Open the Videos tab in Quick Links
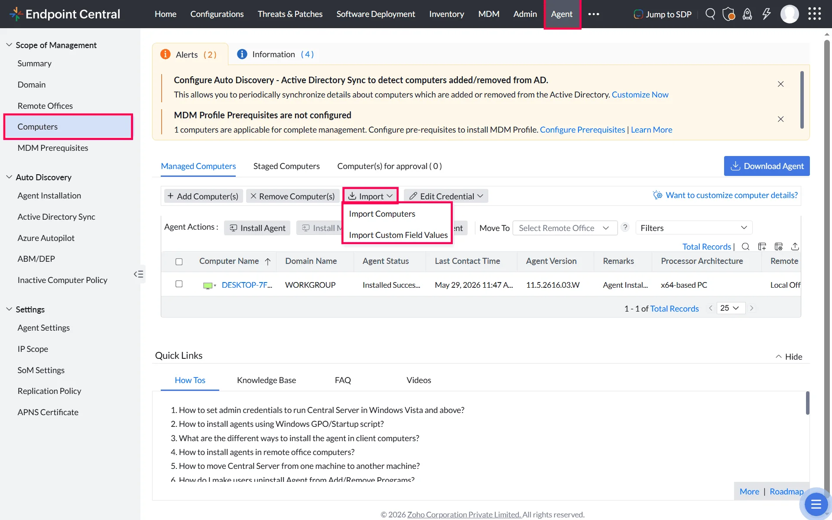Screen dimensions: 832x520 pos(419,380)
